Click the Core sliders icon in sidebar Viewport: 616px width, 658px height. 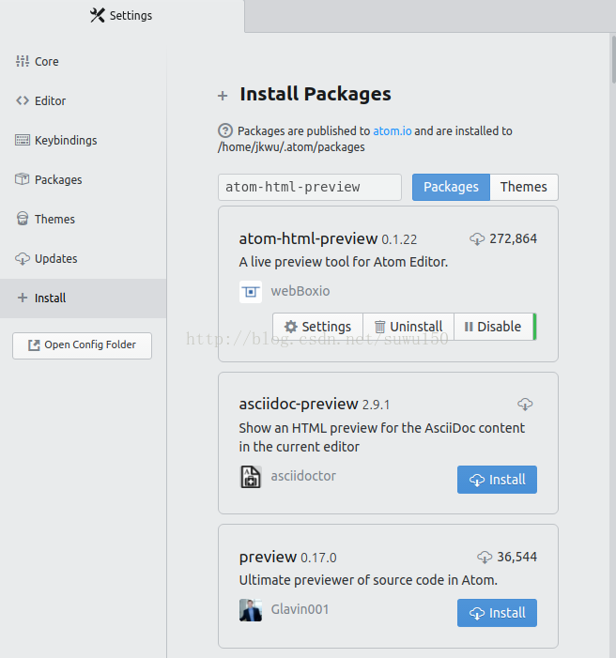click(x=23, y=61)
